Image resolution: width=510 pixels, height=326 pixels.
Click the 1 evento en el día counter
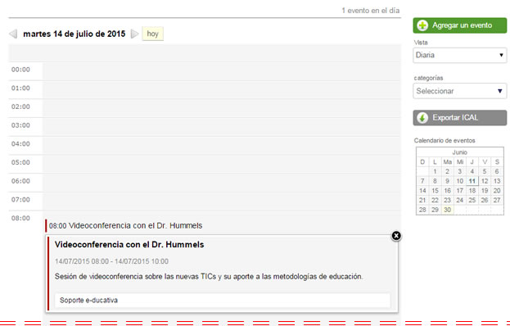click(x=371, y=11)
